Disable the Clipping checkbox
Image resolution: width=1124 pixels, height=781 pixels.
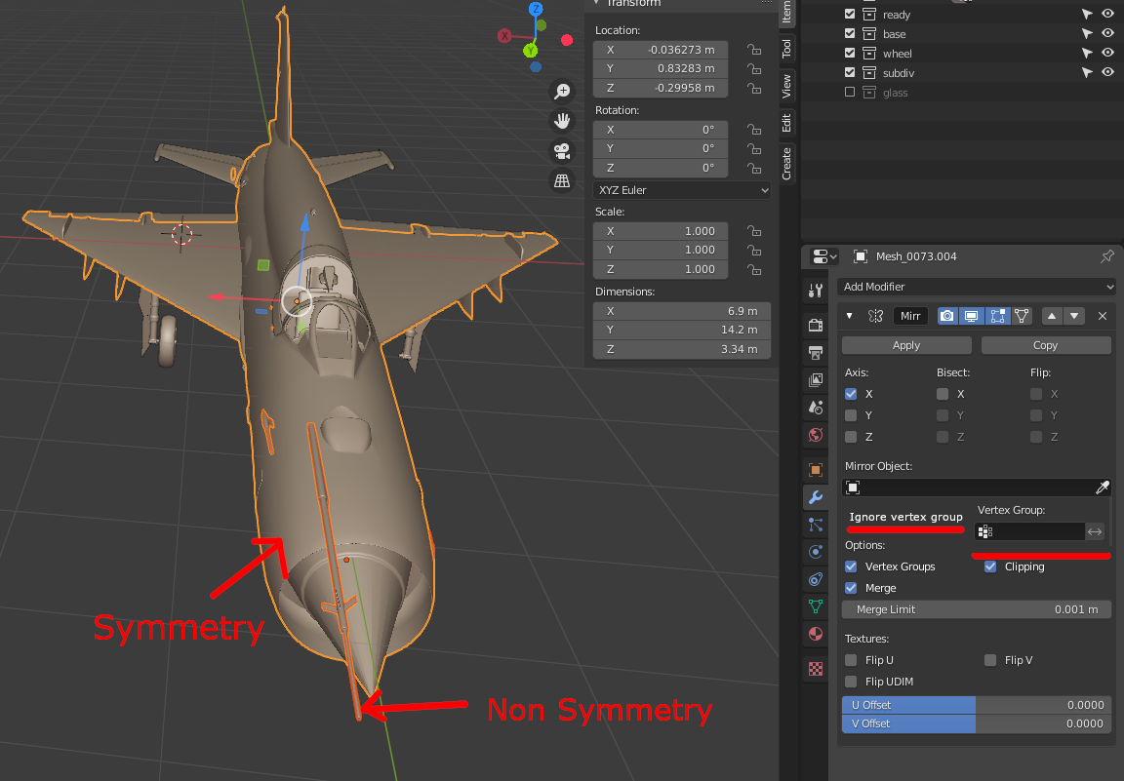pyautogui.click(x=990, y=566)
